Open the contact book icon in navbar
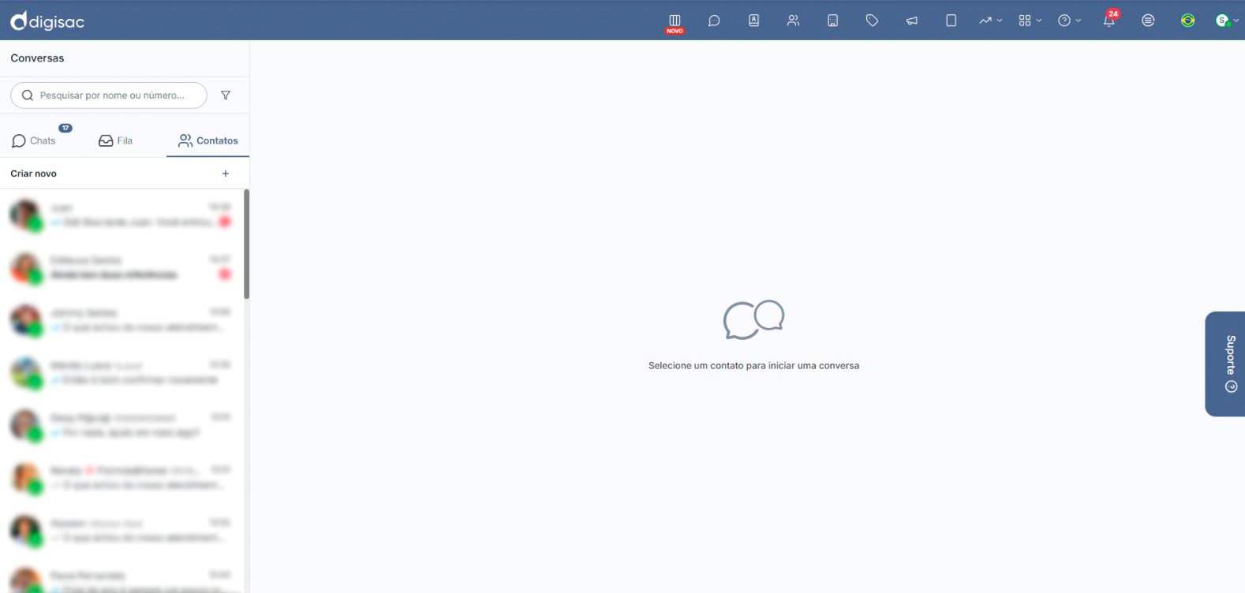The width and height of the screenshot is (1245, 593). [753, 21]
